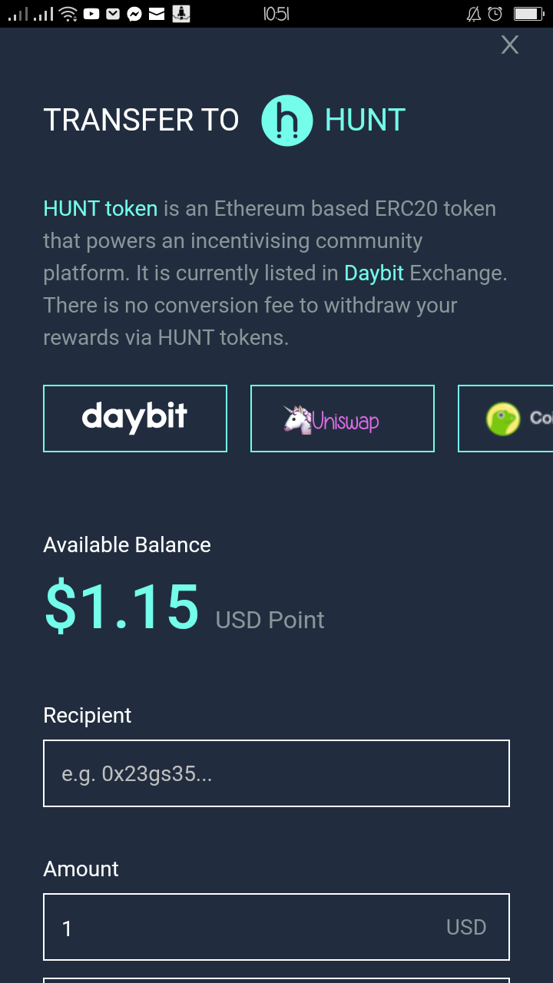Tap the $1.15 available balance
This screenshot has height=983, width=553.
(x=122, y=607)
